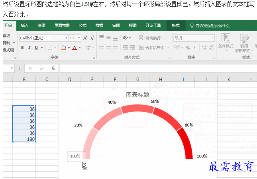Increase indent
The width and height of the screenshot is (257, 179).
coord(132,48)
